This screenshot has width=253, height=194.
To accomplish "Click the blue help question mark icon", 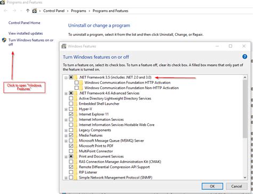I will click(x=244, y=57).
